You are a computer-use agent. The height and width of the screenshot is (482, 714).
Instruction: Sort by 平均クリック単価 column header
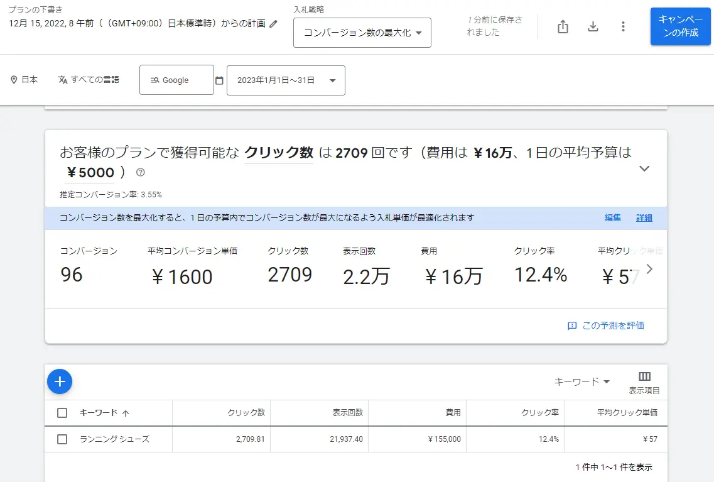(627, 413)
